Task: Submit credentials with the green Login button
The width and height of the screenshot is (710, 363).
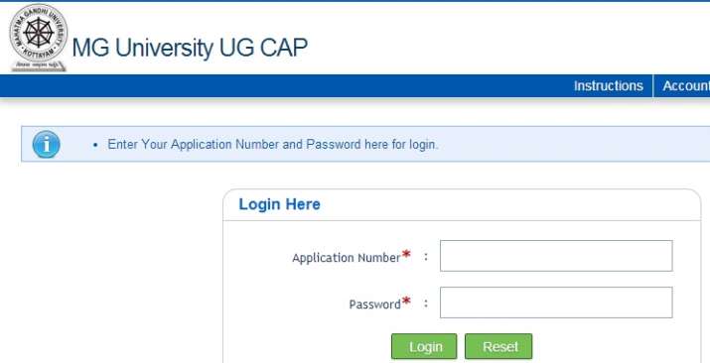Action: pyautogui.click(x=424, y=347)
